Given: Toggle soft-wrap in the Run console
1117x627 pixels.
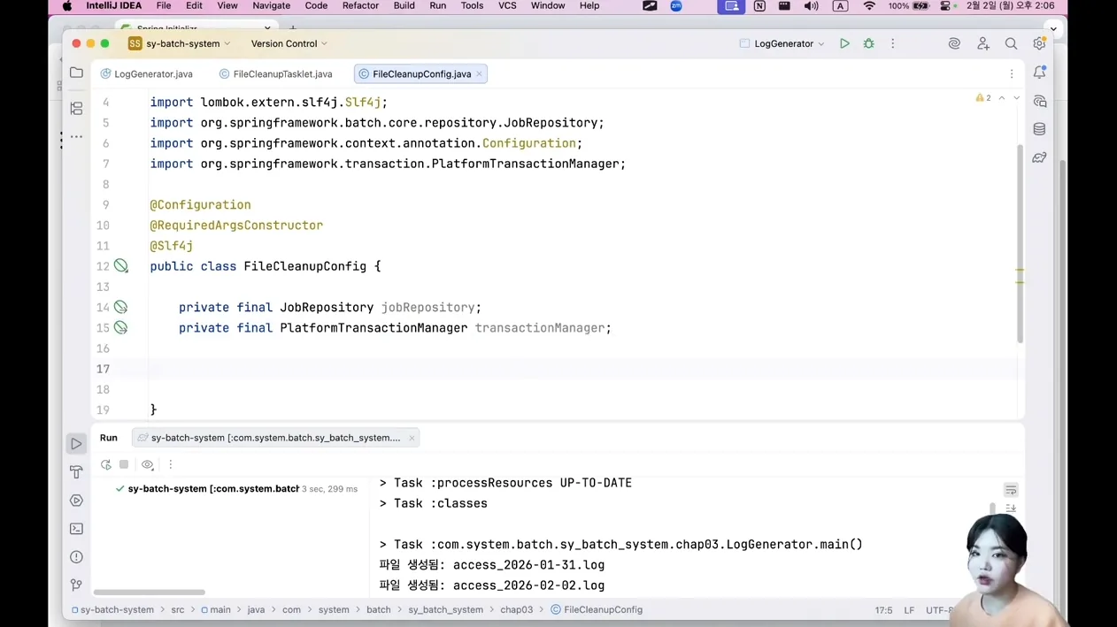Looking at the screenshot, I should tap(1011, 490).
